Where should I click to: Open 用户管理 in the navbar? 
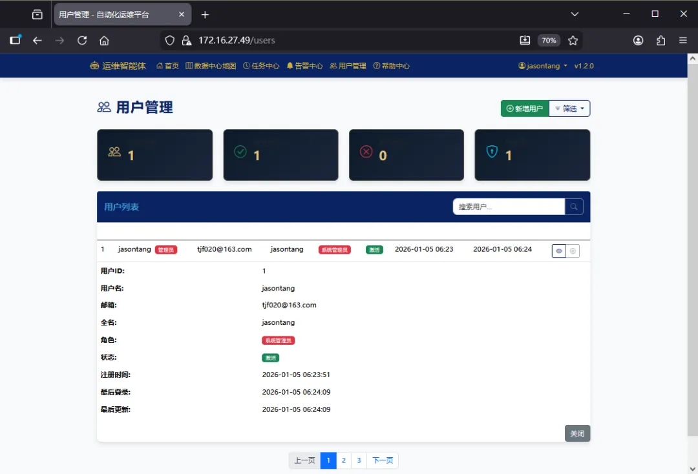pyautogui.click(x=348, y=66)
